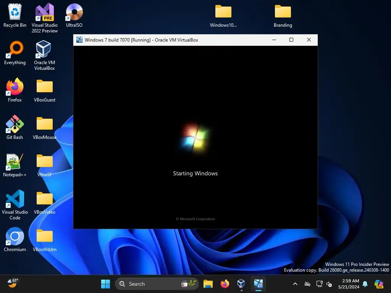The image size is (391, 293).
Task: Select the VBoxWddm folder
Action: (44, 240)
